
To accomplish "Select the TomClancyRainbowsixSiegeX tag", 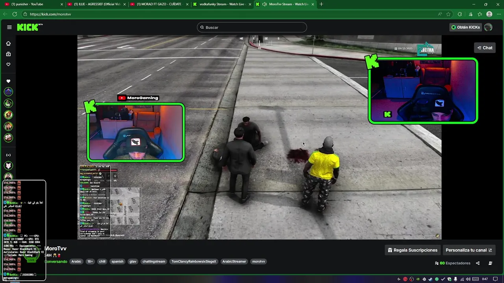I will pyautogui.click(x=194, y=261).
